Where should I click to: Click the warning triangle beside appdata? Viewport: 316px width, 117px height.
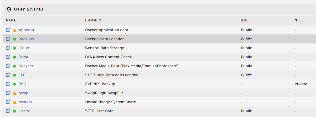(x=15, y=30)
